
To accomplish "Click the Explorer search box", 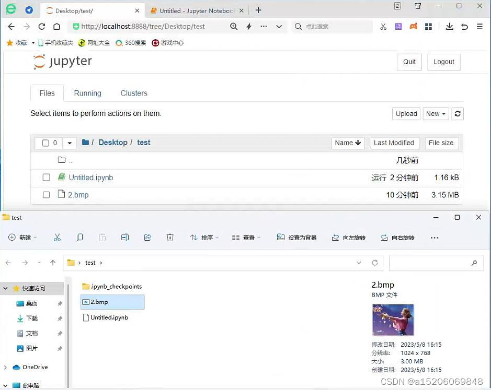I will (x=435, y=263).
